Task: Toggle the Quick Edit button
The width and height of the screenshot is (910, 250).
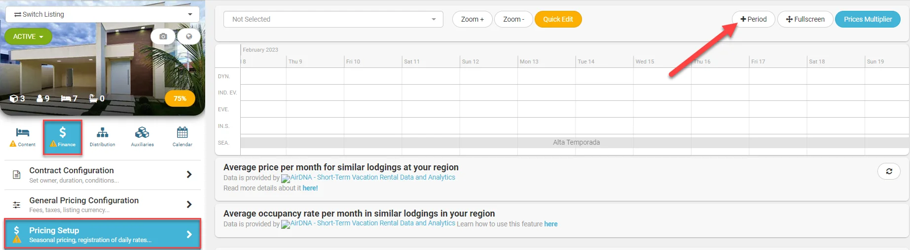Action: point(558,19)
